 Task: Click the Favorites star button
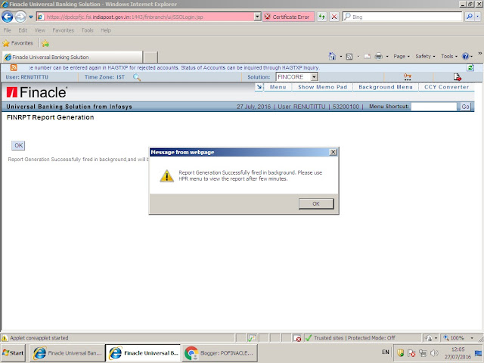[17, 43]
